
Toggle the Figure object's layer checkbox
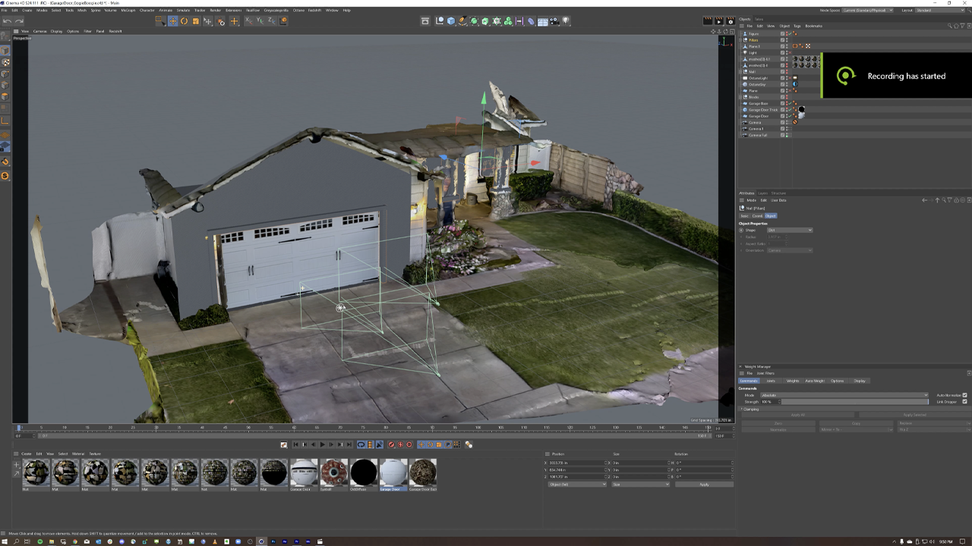[782, 33]
